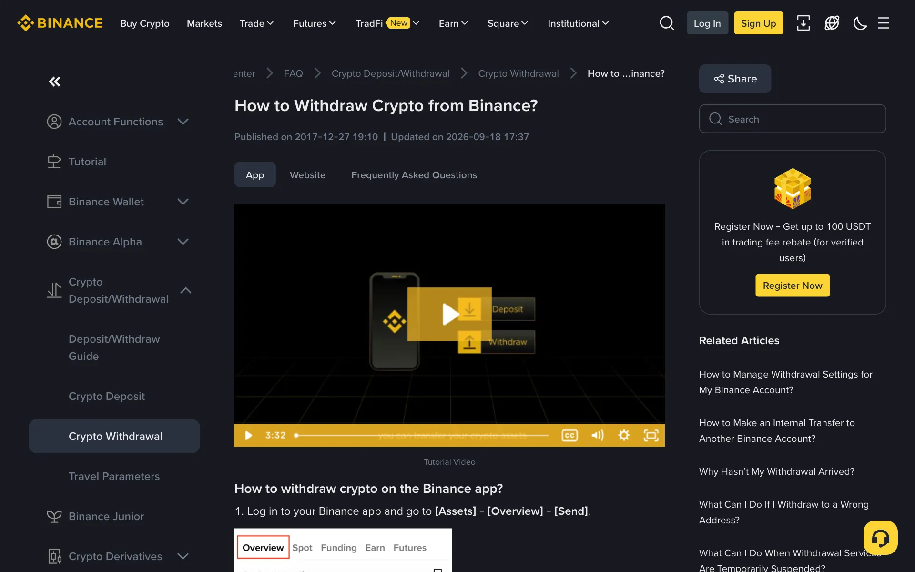Collapse the sidebar with double-chevron icon
Viewport: 915px width, 572px height.
pos(55,82)
